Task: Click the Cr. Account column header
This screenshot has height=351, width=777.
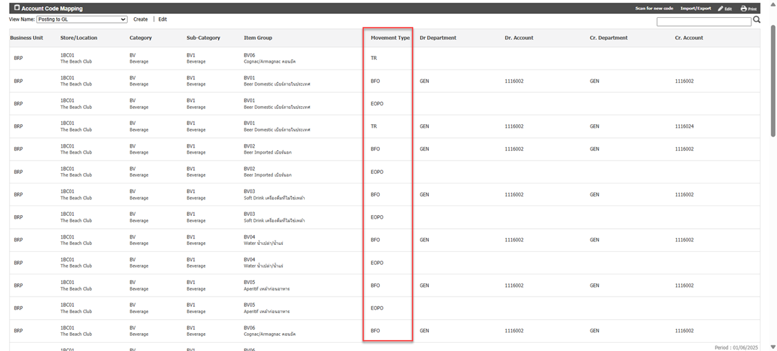Action: point(689,38)
